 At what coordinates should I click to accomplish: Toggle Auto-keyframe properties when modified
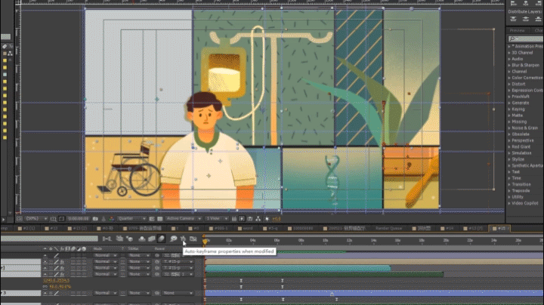pyautogui.click(x=183, y=239)
